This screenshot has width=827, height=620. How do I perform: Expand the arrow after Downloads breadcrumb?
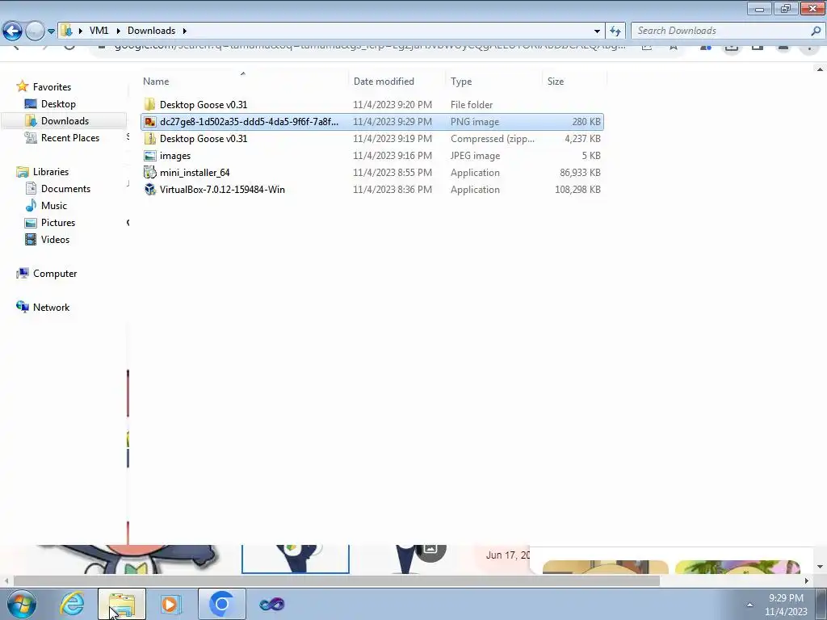[x=185, y=31]
